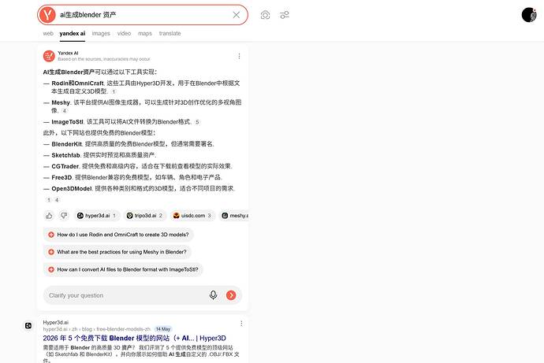The image size is (544, 363).
Task: Open the uisdc.com source chip
Action: [192, 216]
